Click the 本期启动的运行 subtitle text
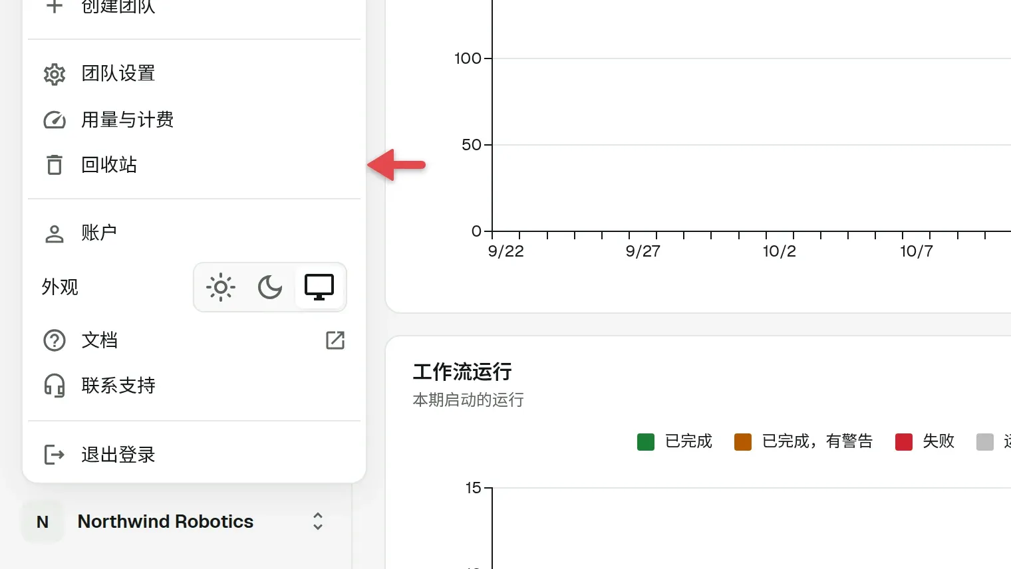Viewport: 1011px width, 569px height. pyautogui.click(x=468, y=400)
